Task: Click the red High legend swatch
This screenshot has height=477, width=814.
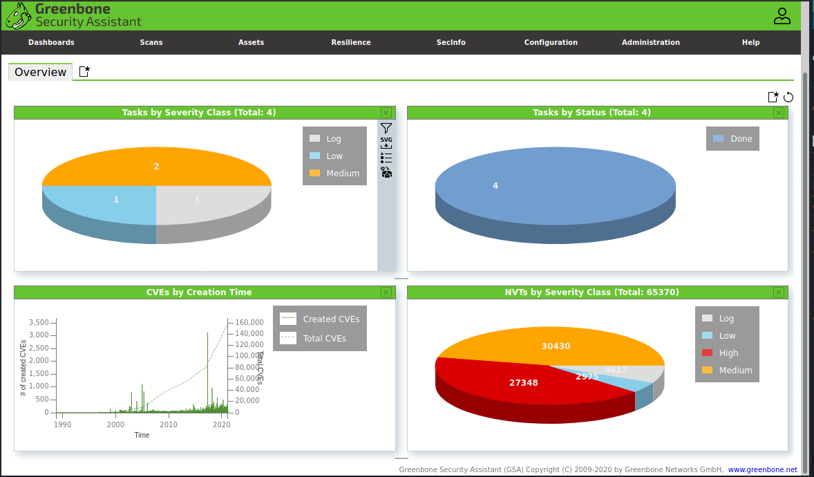Action: [x=707, y=353]
